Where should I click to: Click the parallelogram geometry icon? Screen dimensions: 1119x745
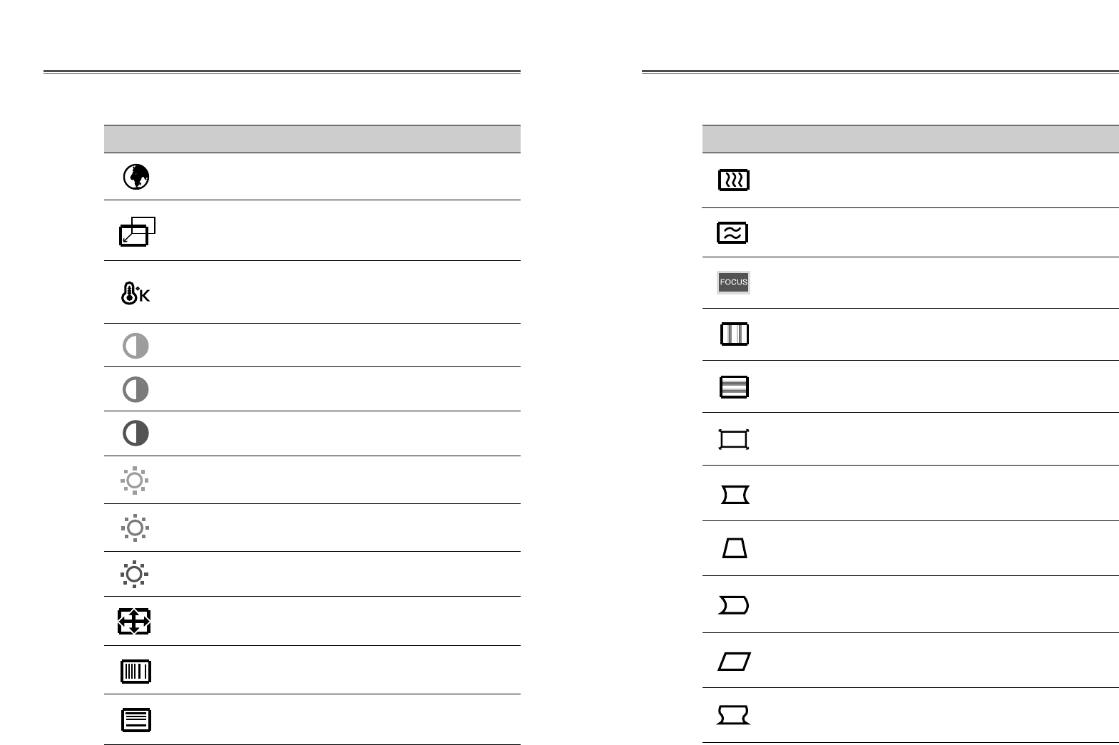[x=734, y=662]
